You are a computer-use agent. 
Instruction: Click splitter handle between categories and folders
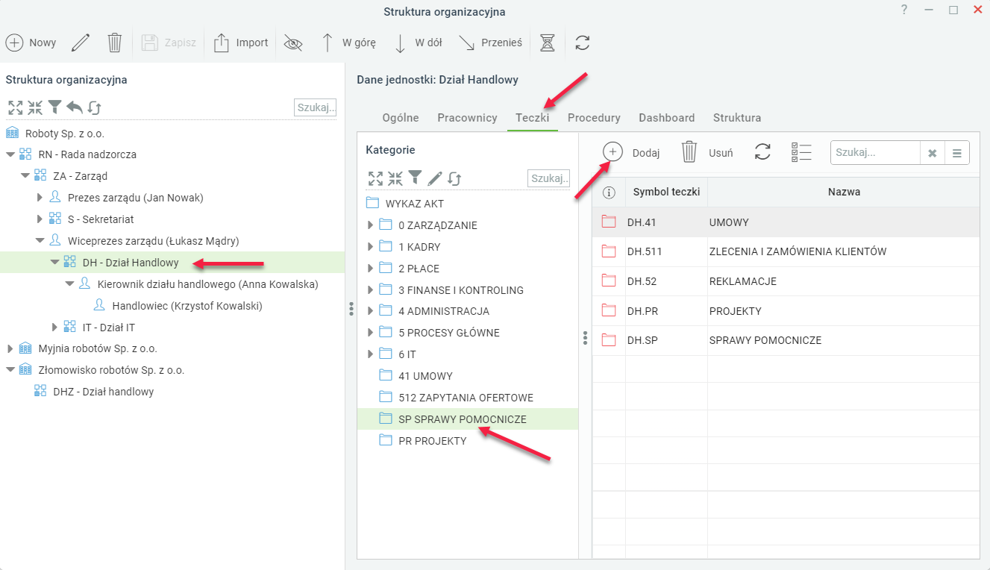click(x=586, y=338)
